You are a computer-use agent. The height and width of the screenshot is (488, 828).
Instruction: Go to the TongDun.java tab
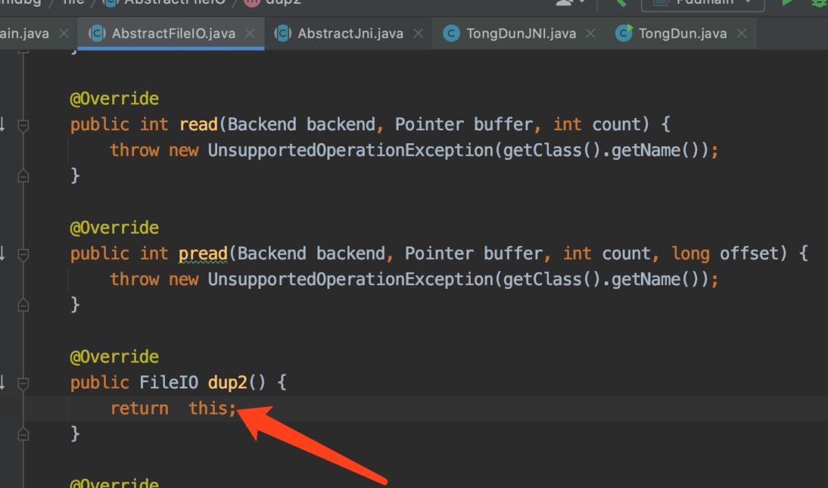pos(682,34)
